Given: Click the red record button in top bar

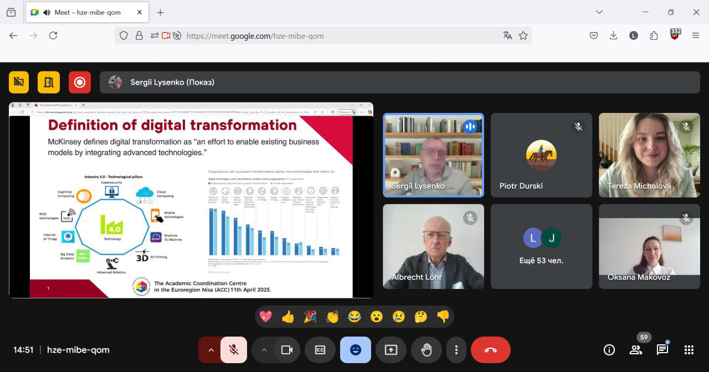Looking at the screenshot, I should [x=80, y=82].
